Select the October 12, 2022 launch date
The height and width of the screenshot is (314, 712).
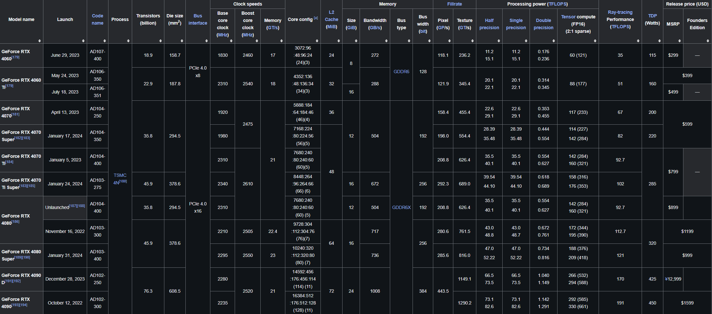[x=65, y=303]
